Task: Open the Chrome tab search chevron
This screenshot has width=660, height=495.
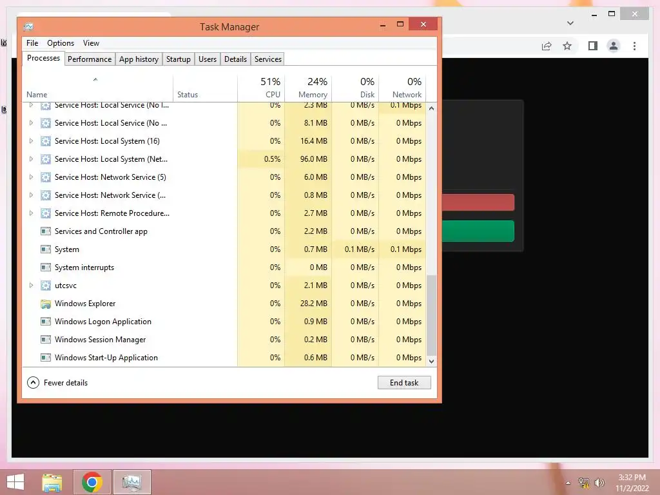Action: coord(570,23)
